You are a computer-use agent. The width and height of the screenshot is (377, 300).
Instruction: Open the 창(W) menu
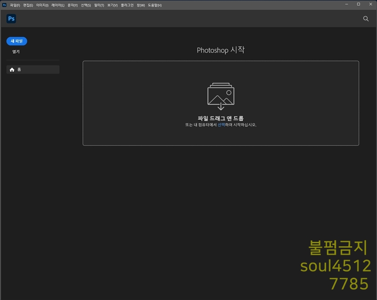click(141, 5)
